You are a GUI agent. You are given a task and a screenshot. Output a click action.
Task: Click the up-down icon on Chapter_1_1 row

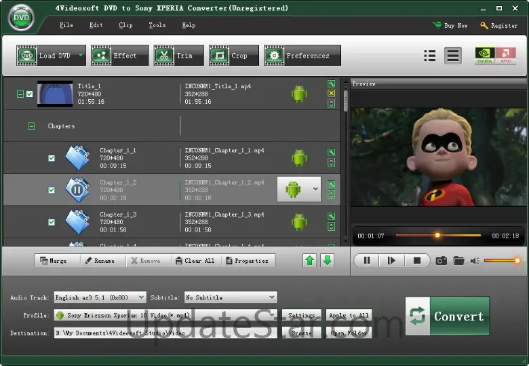331,162
